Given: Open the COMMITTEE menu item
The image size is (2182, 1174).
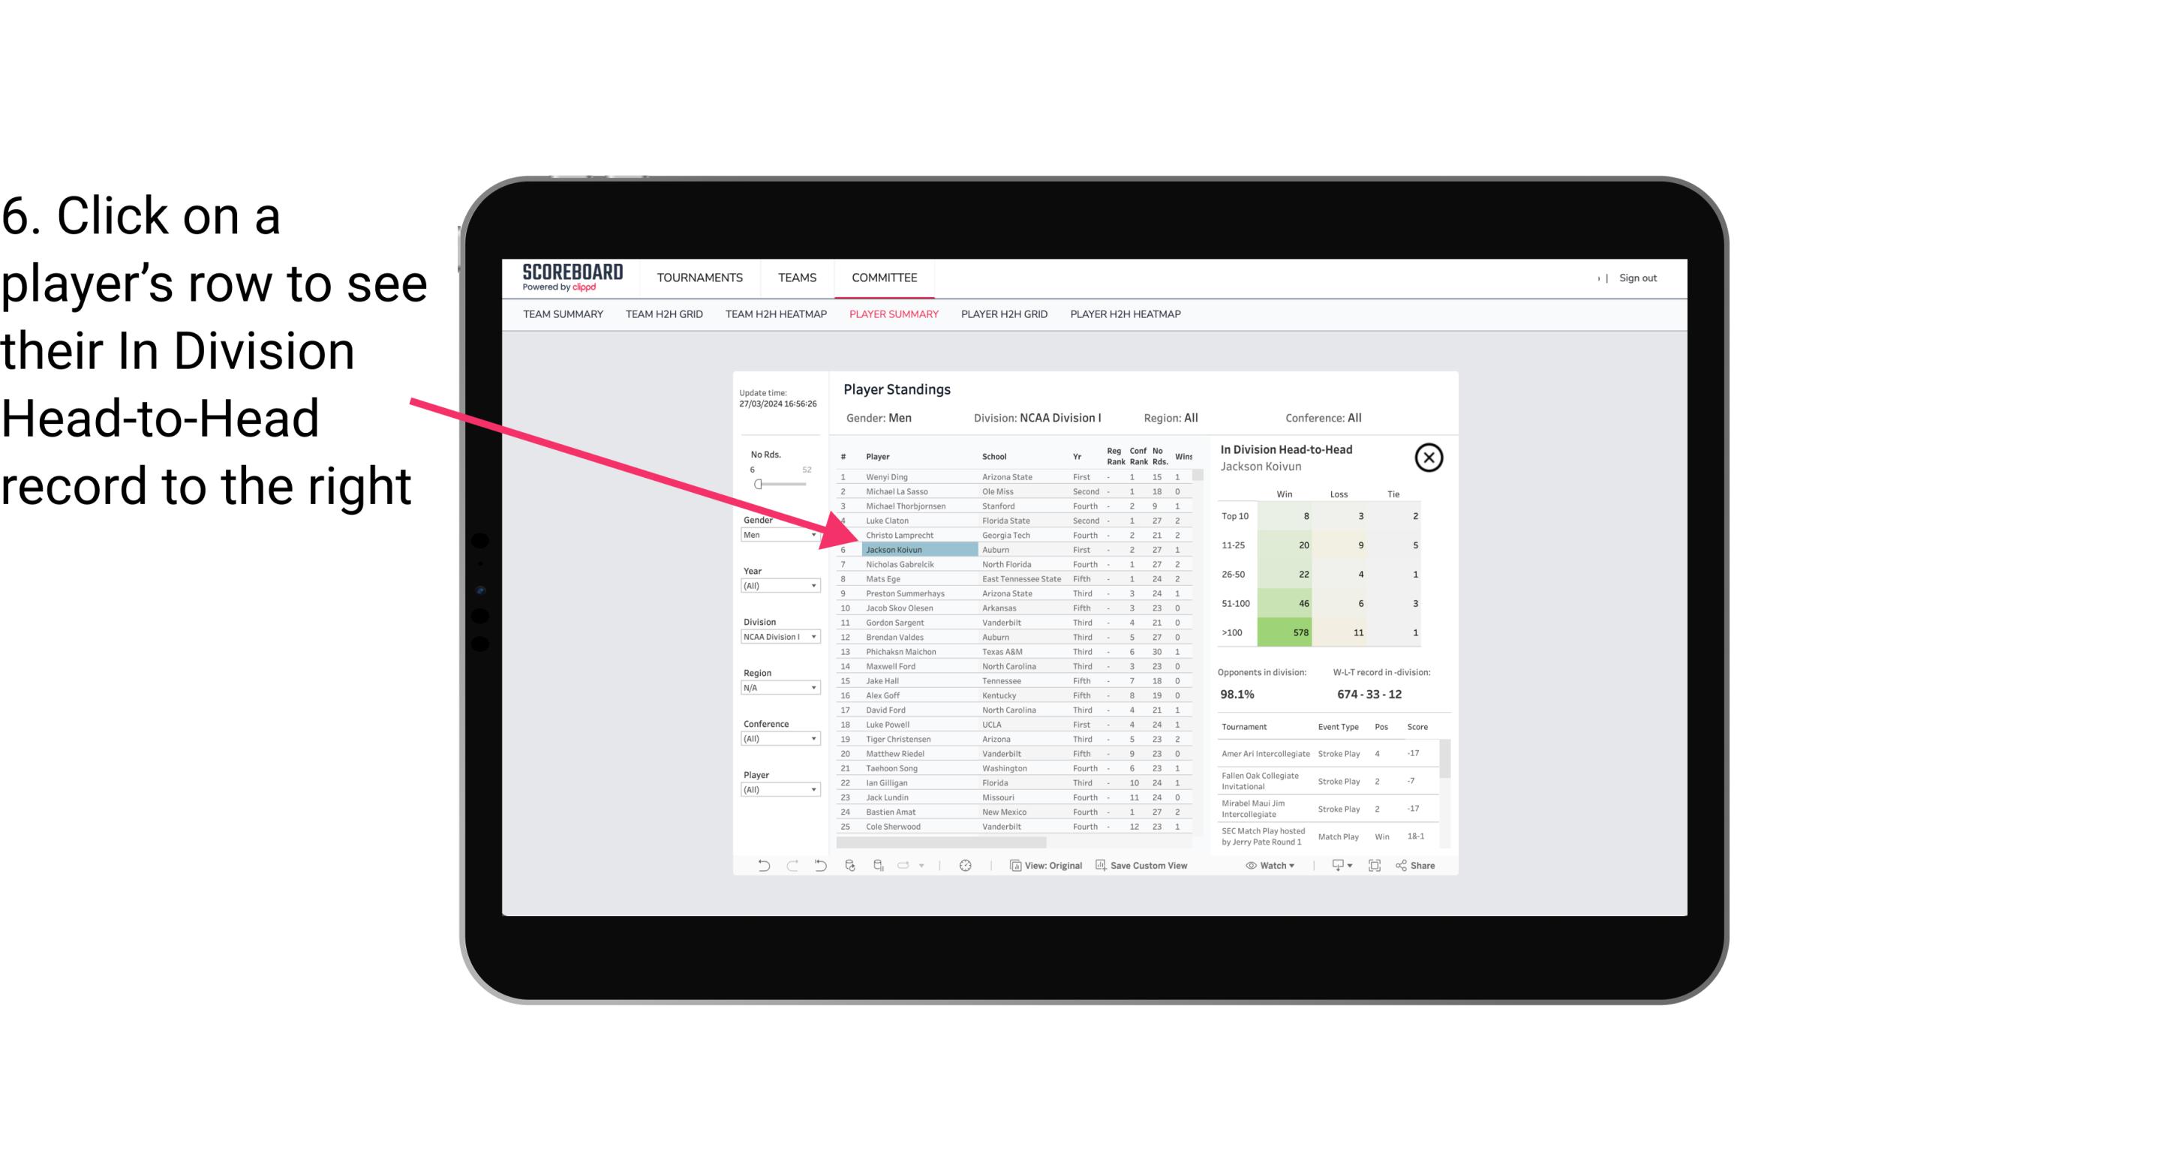Looking at the screenshot, I should [x=885, y=278].
